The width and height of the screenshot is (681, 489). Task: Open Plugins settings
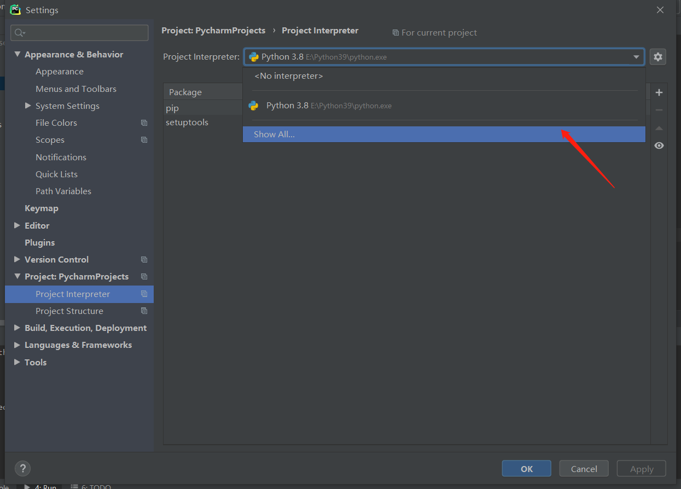pos(39,242)
